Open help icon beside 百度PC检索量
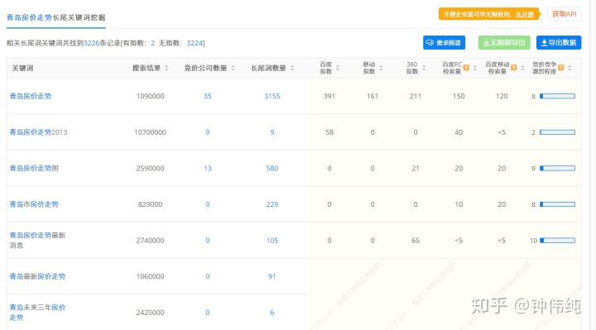Screen dimensions: 596x330 pyautogui.click(x=466, y=68)
